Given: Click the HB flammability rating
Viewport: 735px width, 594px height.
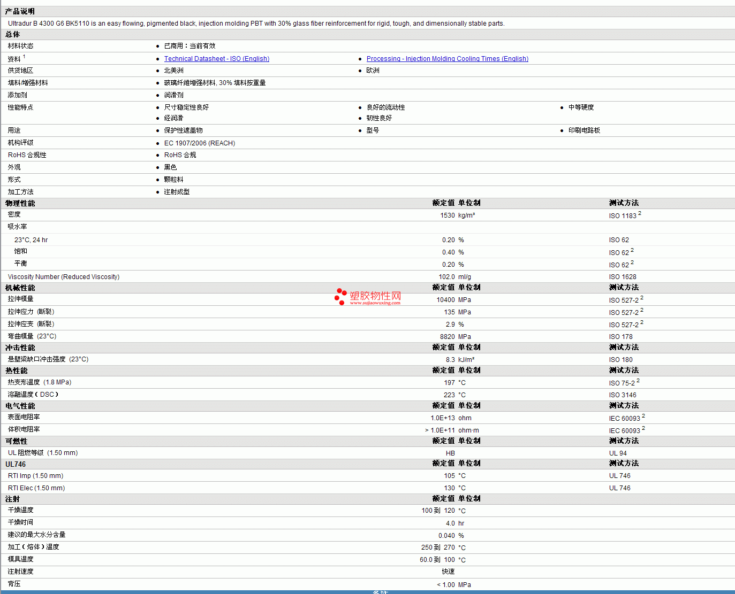Looking at the screenshot, I should click(450, 453).
